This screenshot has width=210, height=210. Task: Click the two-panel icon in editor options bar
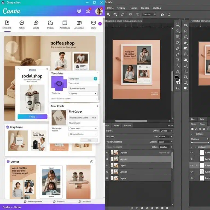coord(169,14)
